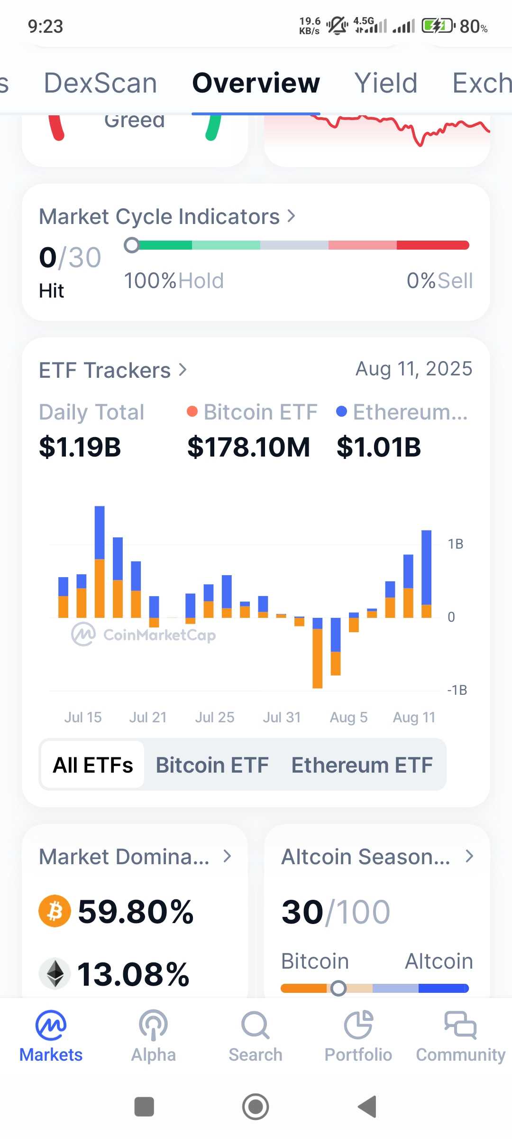
Task: Switch chart to Ethereum ETF filter
Action: pyautogui.click(x=362, y=765)
